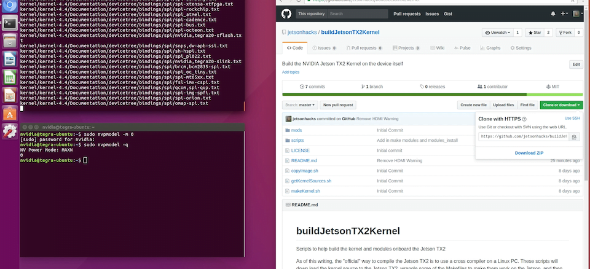Open the repository Settings tab
590x269 pixels.
pos(521,48)
